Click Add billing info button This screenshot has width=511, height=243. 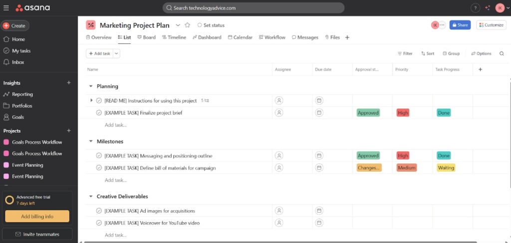point(37,216)
